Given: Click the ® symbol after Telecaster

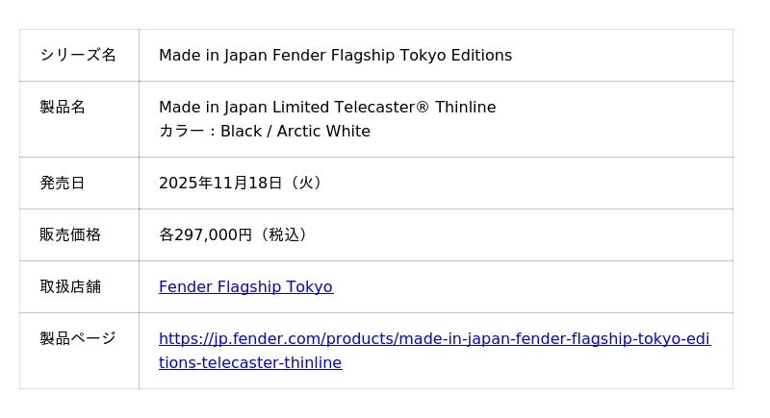Looking at the screenshot, I should click(x=423, y=107).
